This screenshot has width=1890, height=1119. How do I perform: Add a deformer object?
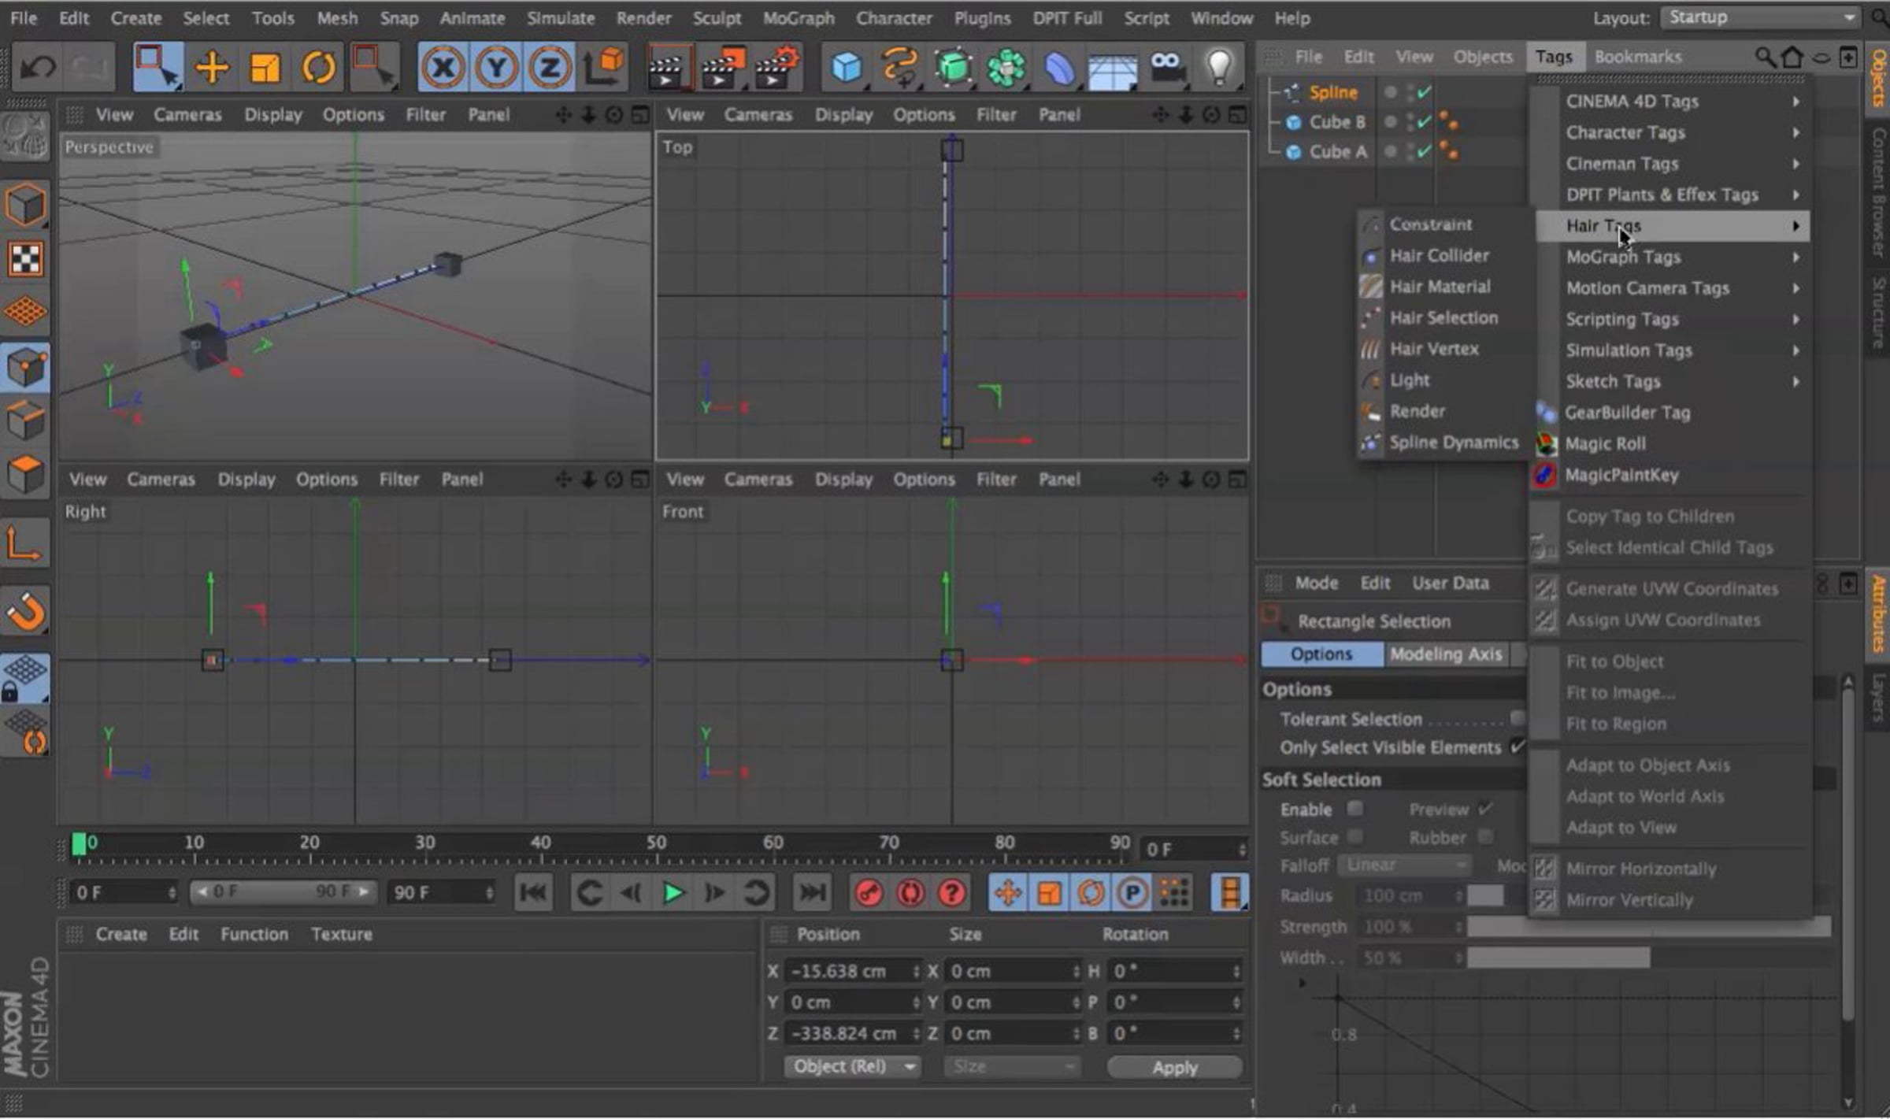1059,68
